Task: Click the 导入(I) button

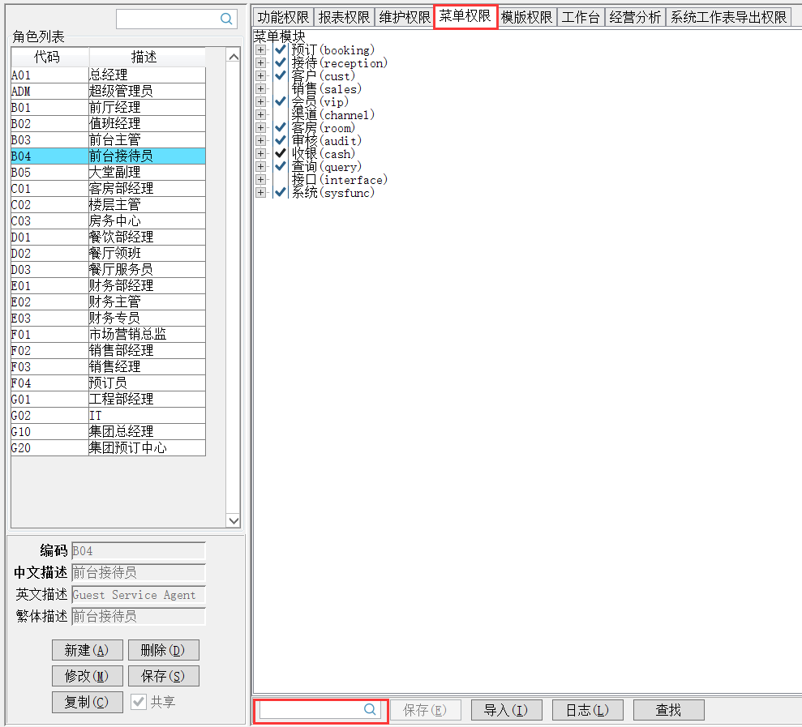Action: [506, 710]
